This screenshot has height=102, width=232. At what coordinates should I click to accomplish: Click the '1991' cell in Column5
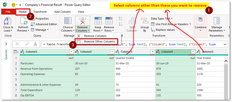point(210,69)
